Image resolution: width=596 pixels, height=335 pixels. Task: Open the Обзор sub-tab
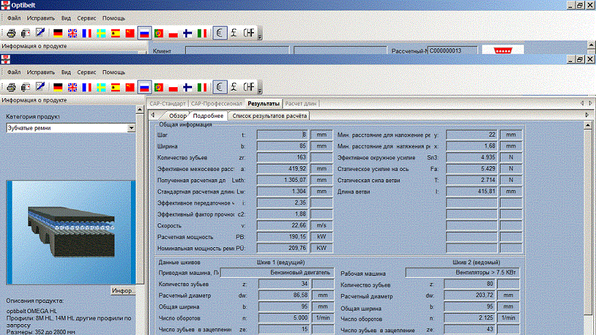click(177, 116)
